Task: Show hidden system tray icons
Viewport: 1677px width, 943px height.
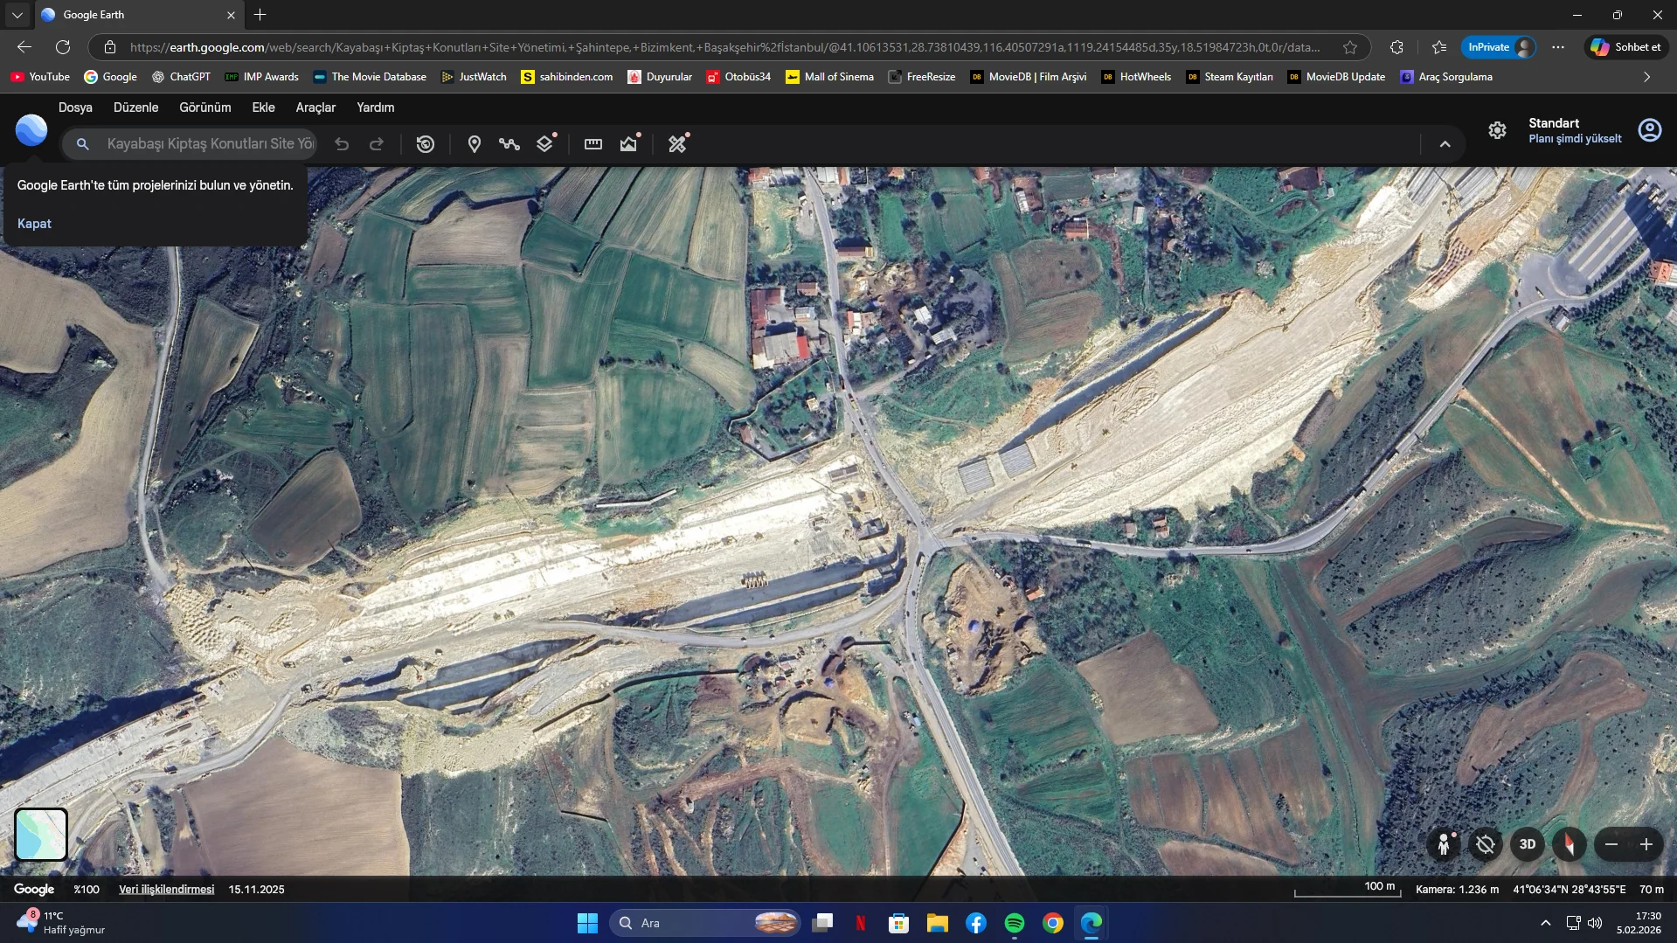Action: (1545, 923)
